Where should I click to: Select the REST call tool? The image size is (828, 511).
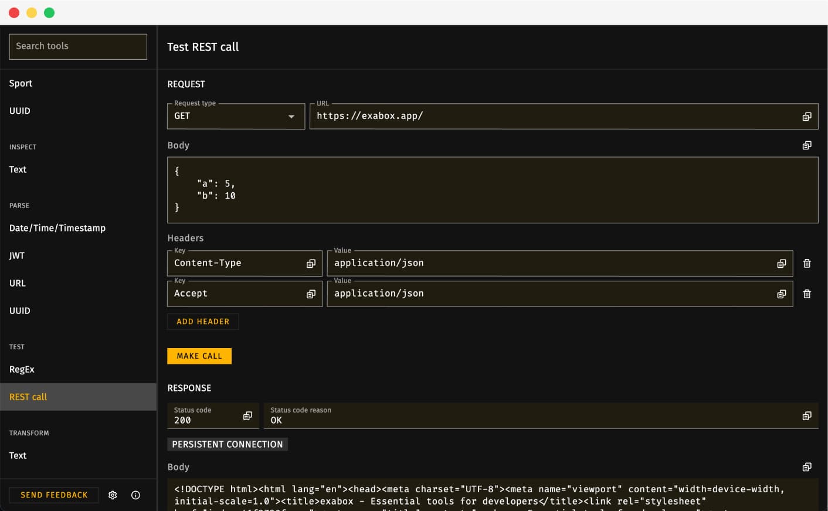click(78, 397)
